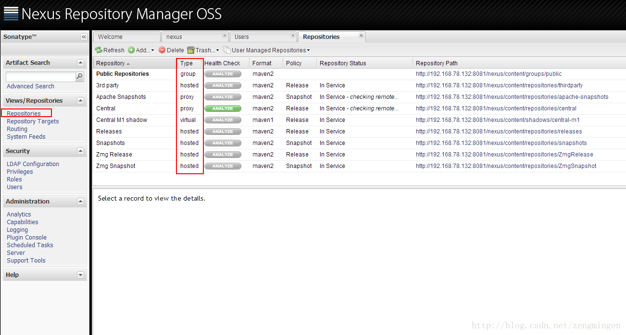Image resolution: width=626 pixels, height=335 pixels.
Task: Open Support Tools link
Action: 26,261
